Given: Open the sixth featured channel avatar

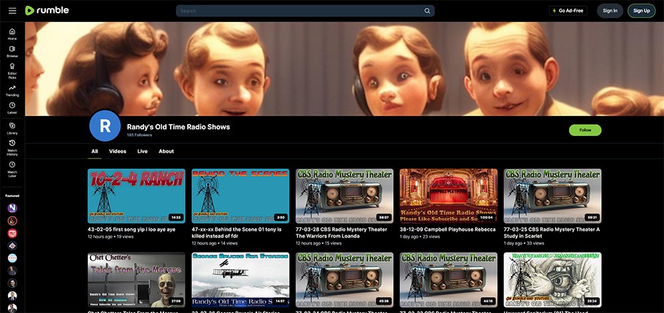Looking at the screenshot, I should (x=12, y=271).
